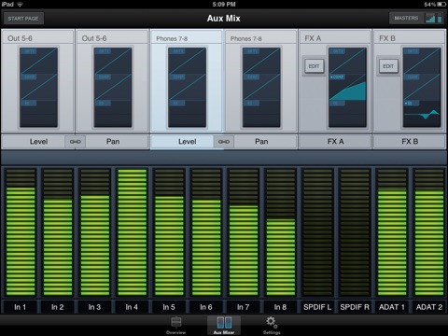Select the ADAT 2 channel label
Viewport: 448px width, 336px height.
pos(429,307)
